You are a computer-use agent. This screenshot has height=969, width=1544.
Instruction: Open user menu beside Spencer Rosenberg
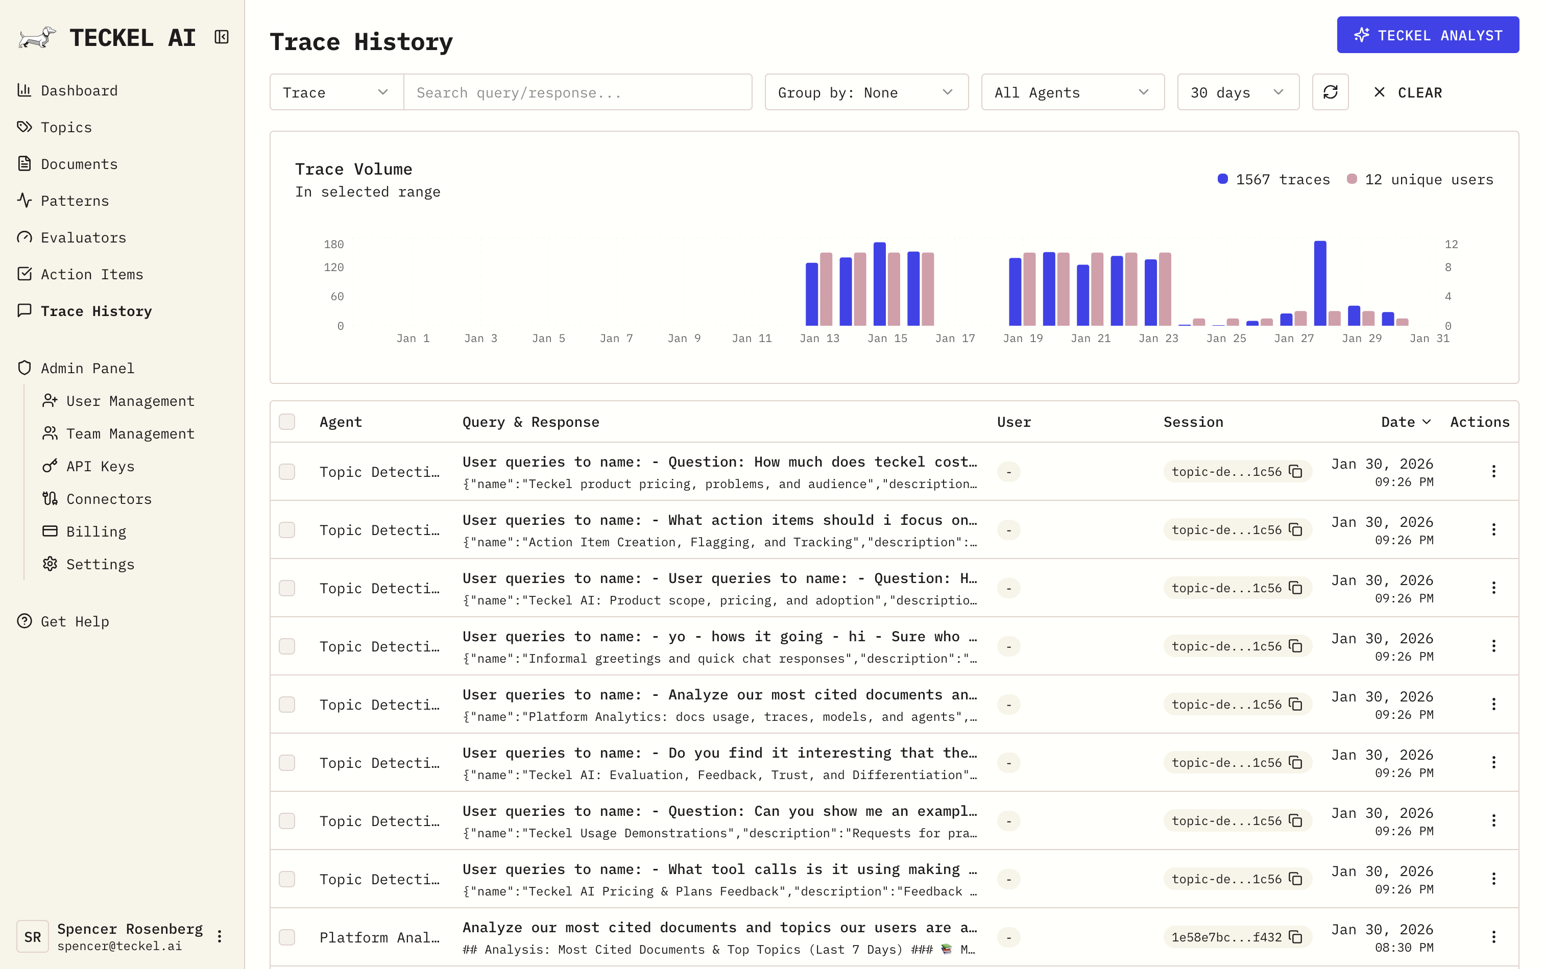(x=219, y=936)
